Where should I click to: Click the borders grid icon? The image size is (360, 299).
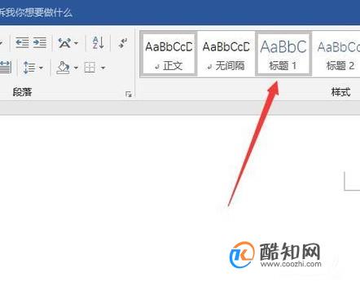point(90,68)
